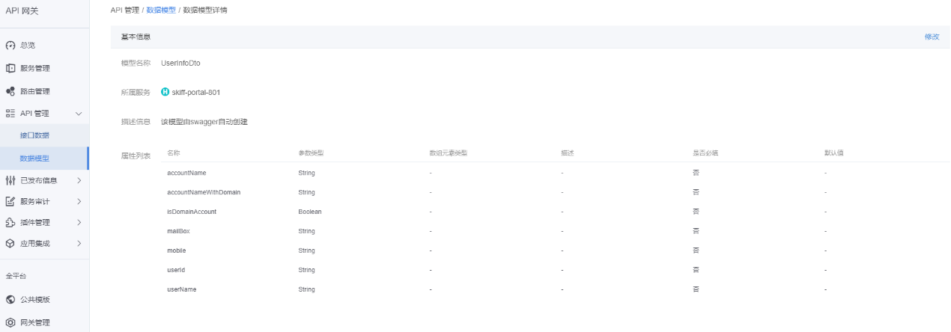Expand the 服务审计 submenu arrow
Image resolution: width=951 pixels, height=332 pixels.
click(x=79, y=201)
